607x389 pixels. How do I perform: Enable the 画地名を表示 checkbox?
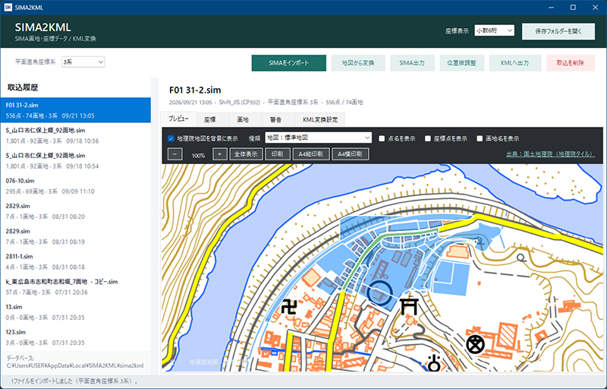[480, 138]
